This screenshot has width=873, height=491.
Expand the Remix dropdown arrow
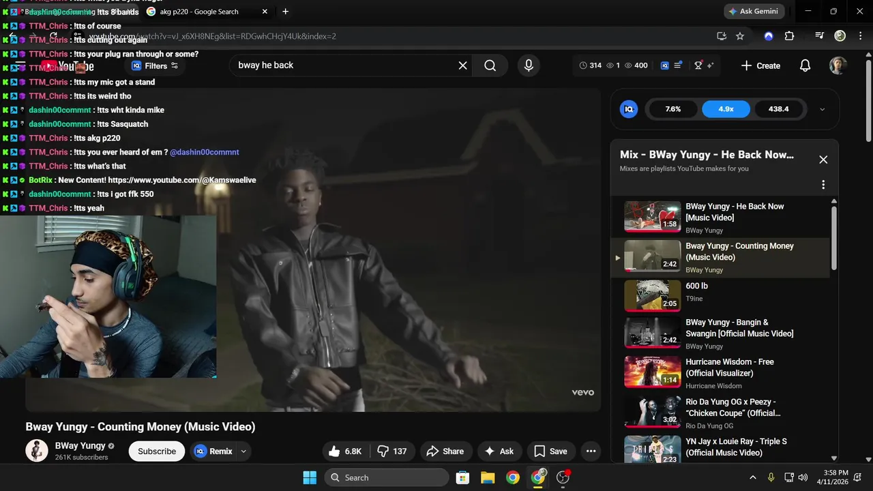[x=243, y=451]
